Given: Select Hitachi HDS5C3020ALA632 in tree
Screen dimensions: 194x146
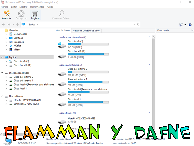Looking at the screenshot, I should (27, 100).
